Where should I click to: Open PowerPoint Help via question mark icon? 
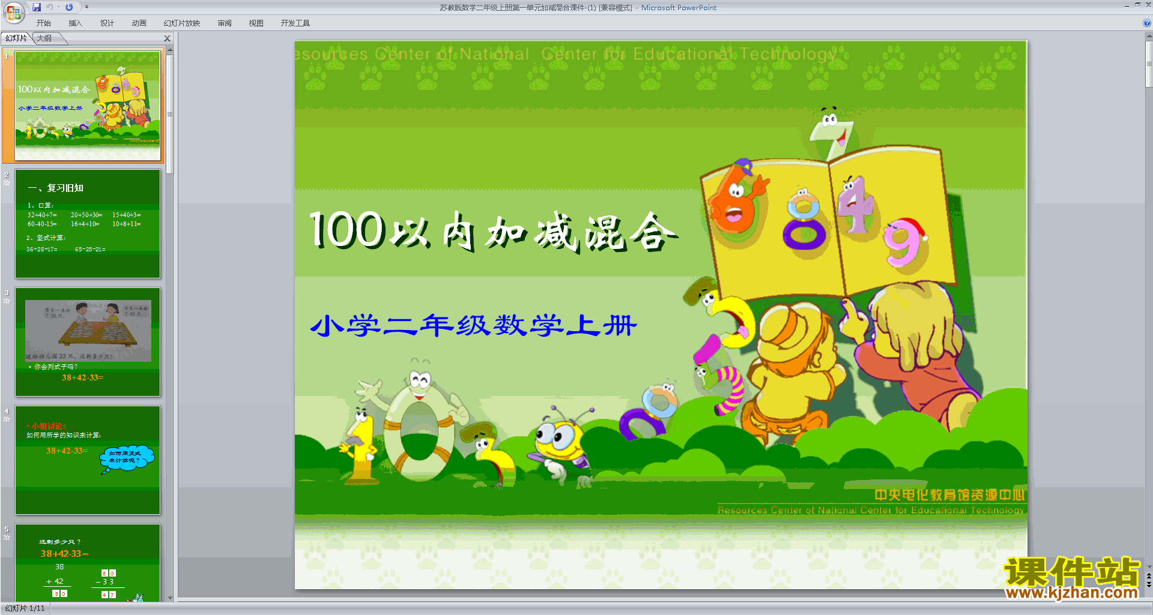click(1147, 23)
